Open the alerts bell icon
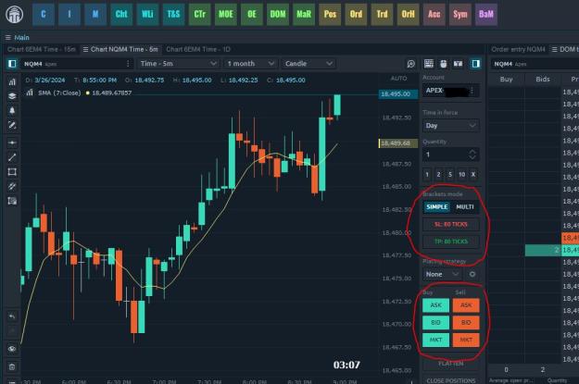Image resolution: width=579 pixels, height=384 pixels. [12, 111]
